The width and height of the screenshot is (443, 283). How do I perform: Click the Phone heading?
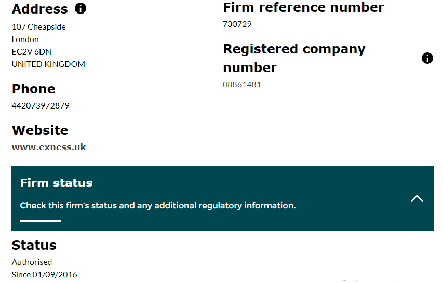pos(33,89)
